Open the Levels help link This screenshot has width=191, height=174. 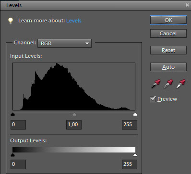click(74, 21)
